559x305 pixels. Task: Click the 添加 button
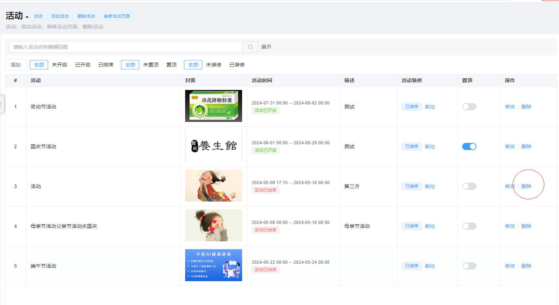(16, 65)
